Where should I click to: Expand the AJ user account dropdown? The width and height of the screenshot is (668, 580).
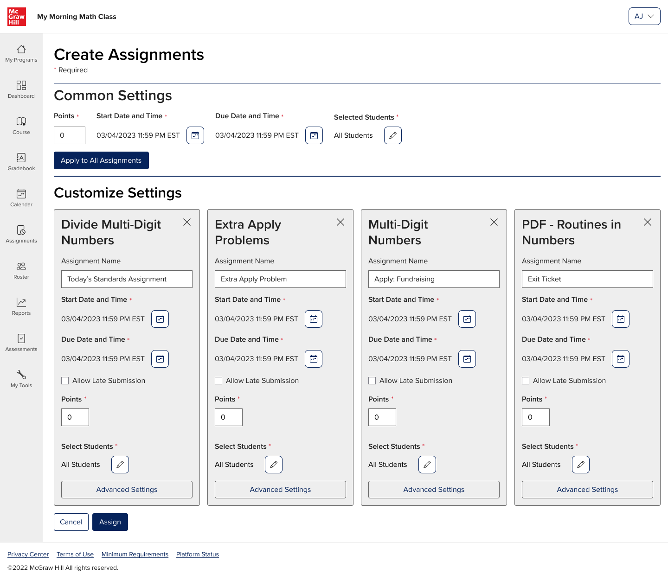[x=644, y=16]
